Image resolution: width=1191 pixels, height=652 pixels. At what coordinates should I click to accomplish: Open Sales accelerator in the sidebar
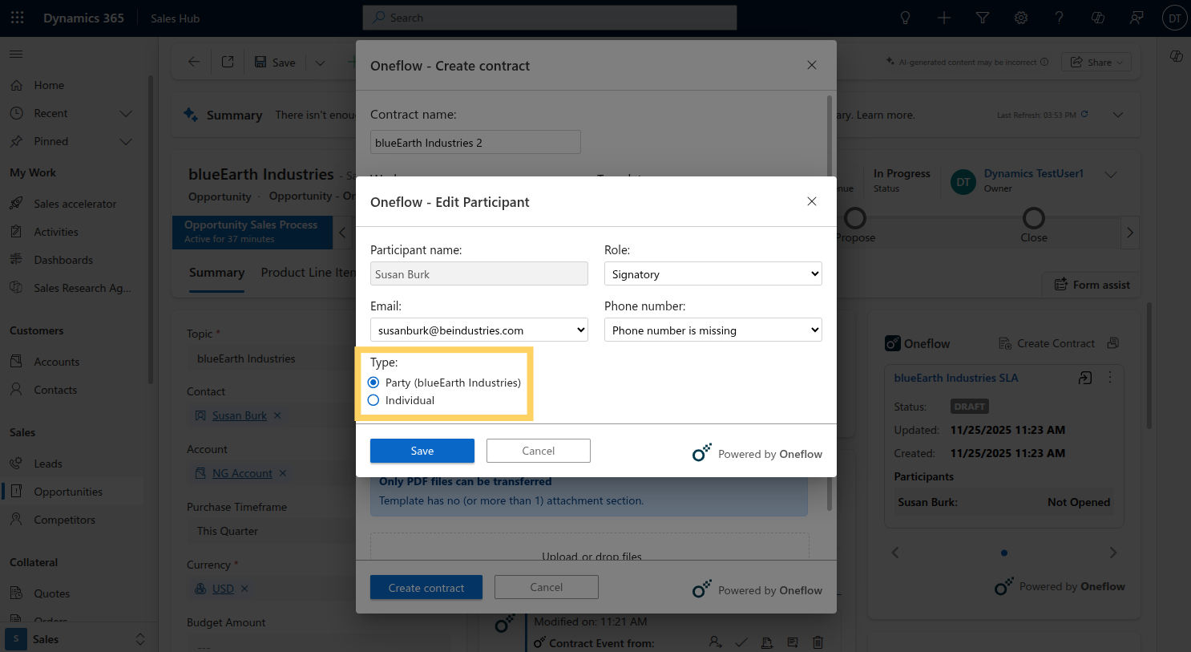75,204
